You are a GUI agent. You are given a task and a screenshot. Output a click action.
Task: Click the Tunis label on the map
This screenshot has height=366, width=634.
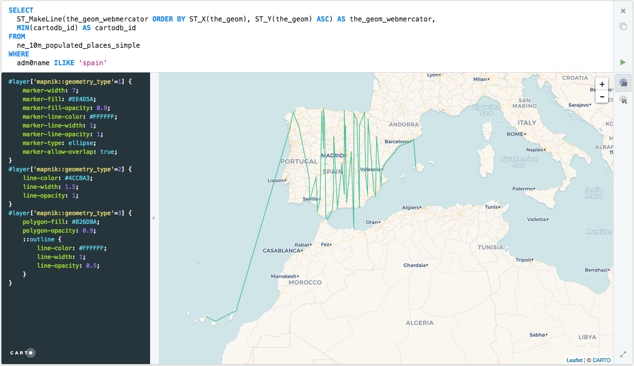coord(491,207)
